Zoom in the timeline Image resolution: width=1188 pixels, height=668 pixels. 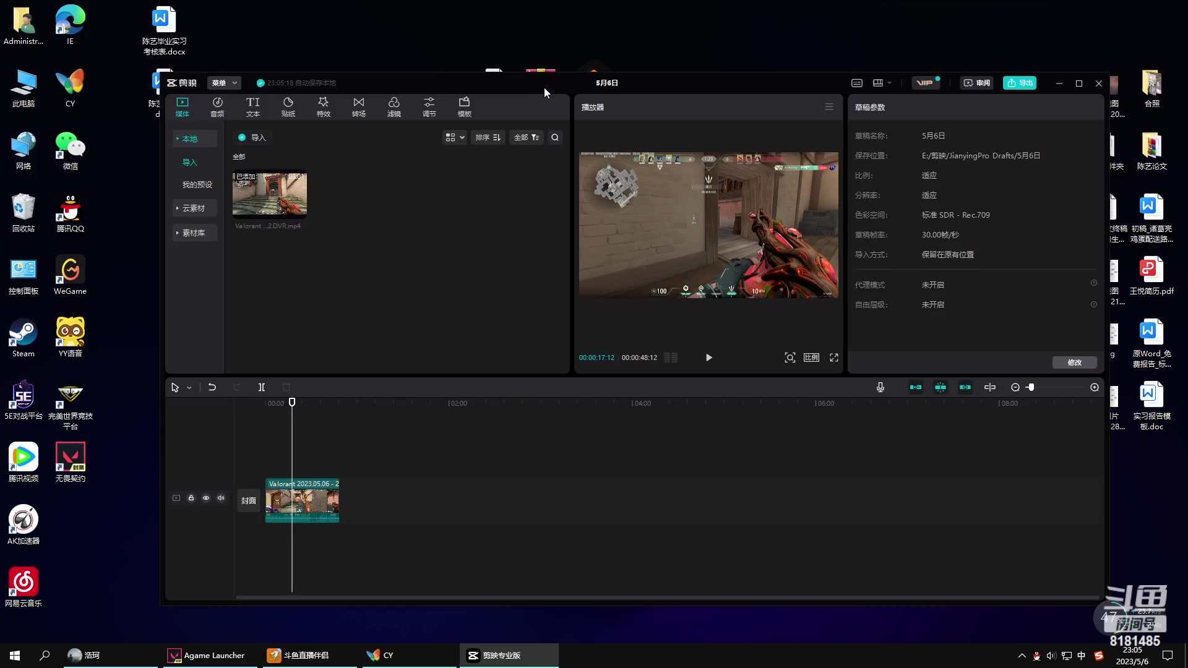[x=1095, y=387]
